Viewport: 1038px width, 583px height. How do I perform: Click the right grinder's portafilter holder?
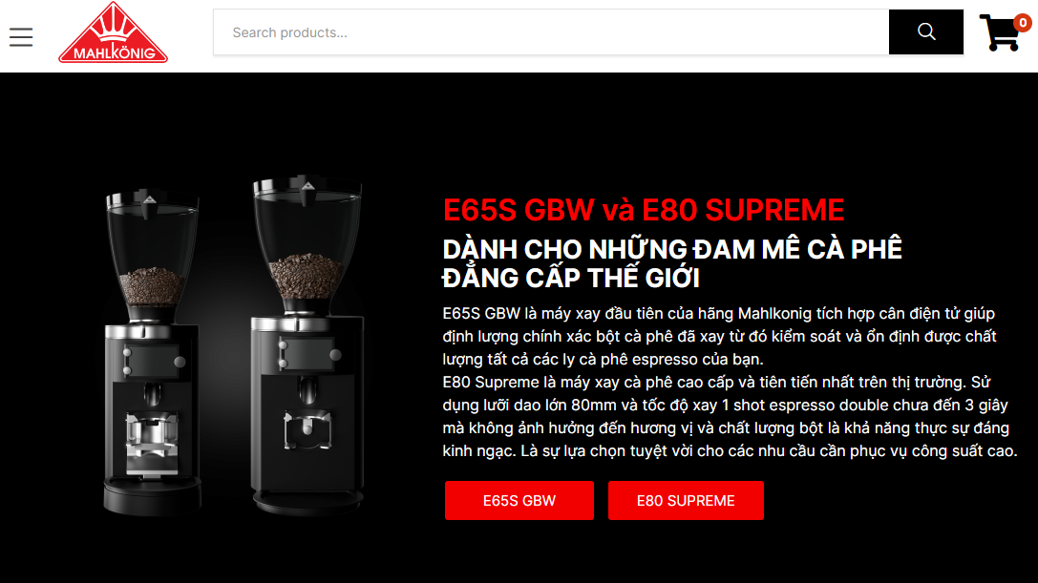pyautogui.click(x=307, y=428)
